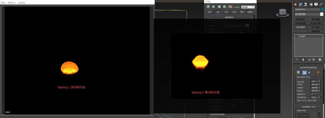Click the 样条线选择 button
The width and height of the screenshot is (325, 118).
pos(300,23)
